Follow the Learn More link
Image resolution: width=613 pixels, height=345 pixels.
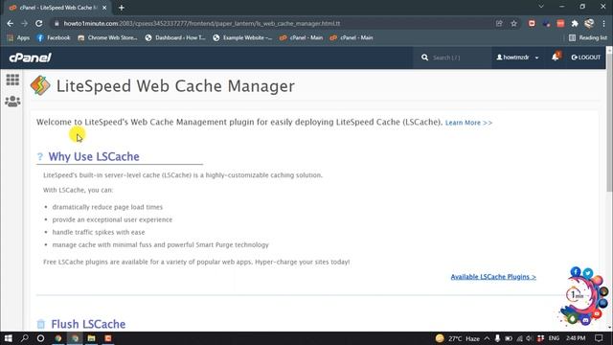coord(468,123)
